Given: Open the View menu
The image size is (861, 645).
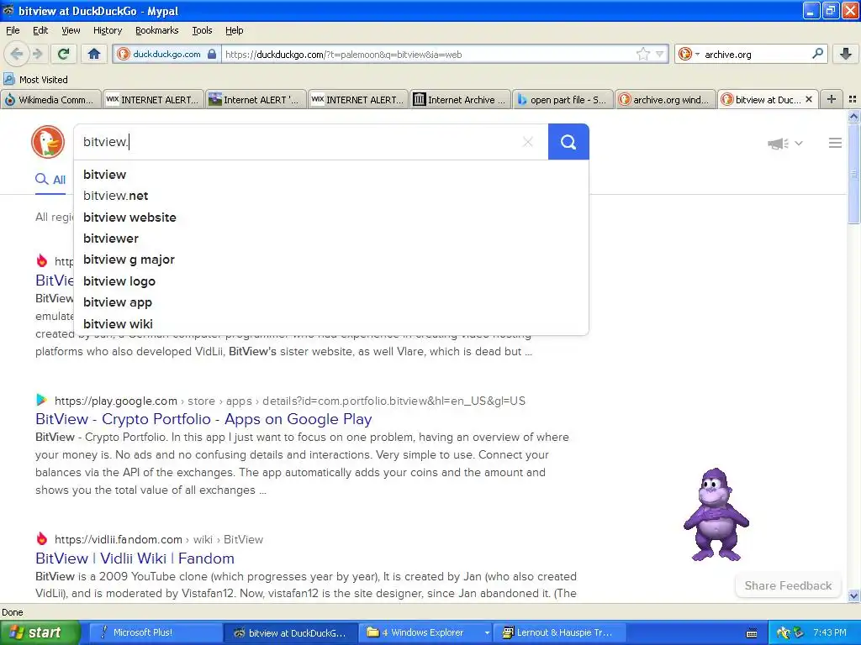Looking at the screenshot, I should point(71,30).
